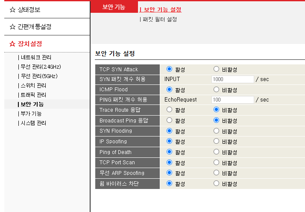Disable TCP SYN Attack with 비활성

(216, 69)
